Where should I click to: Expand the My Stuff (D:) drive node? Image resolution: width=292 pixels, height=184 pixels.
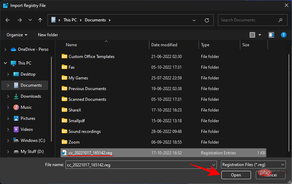click(x=8, y=152)
